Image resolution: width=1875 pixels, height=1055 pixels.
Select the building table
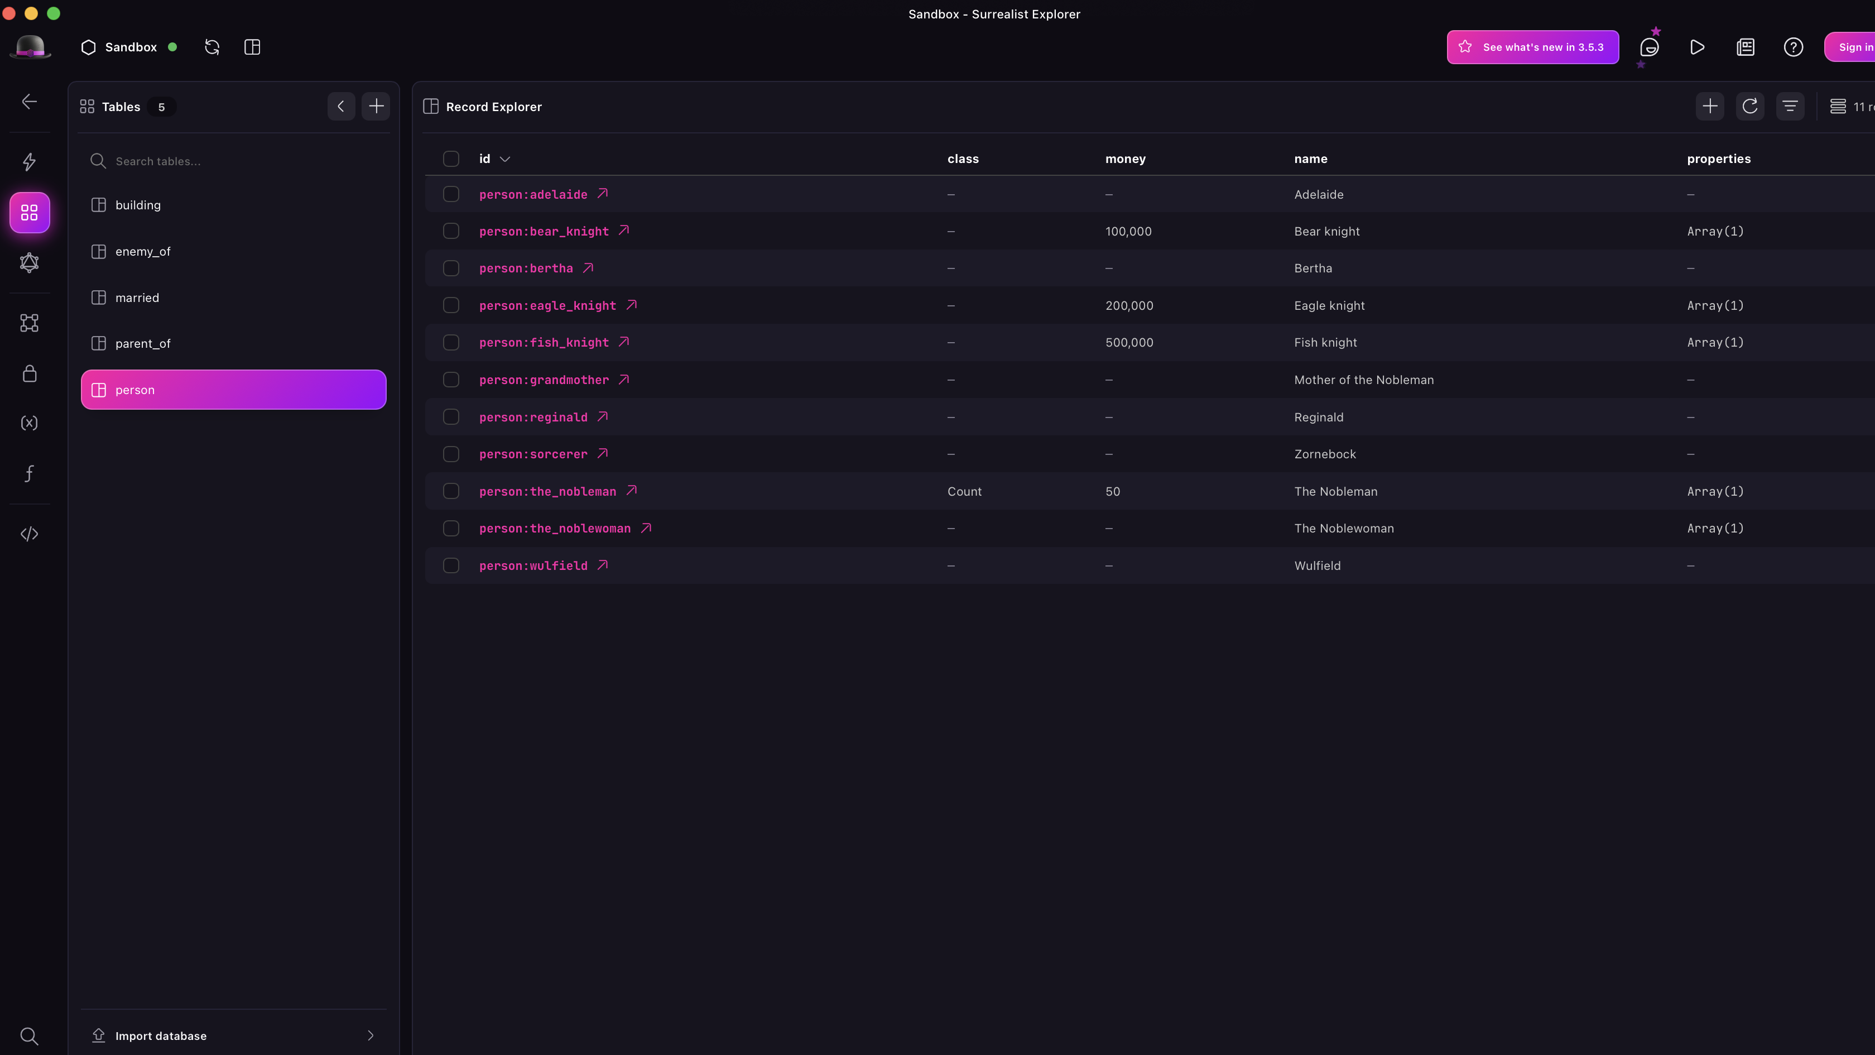click(x=138, y=205)
